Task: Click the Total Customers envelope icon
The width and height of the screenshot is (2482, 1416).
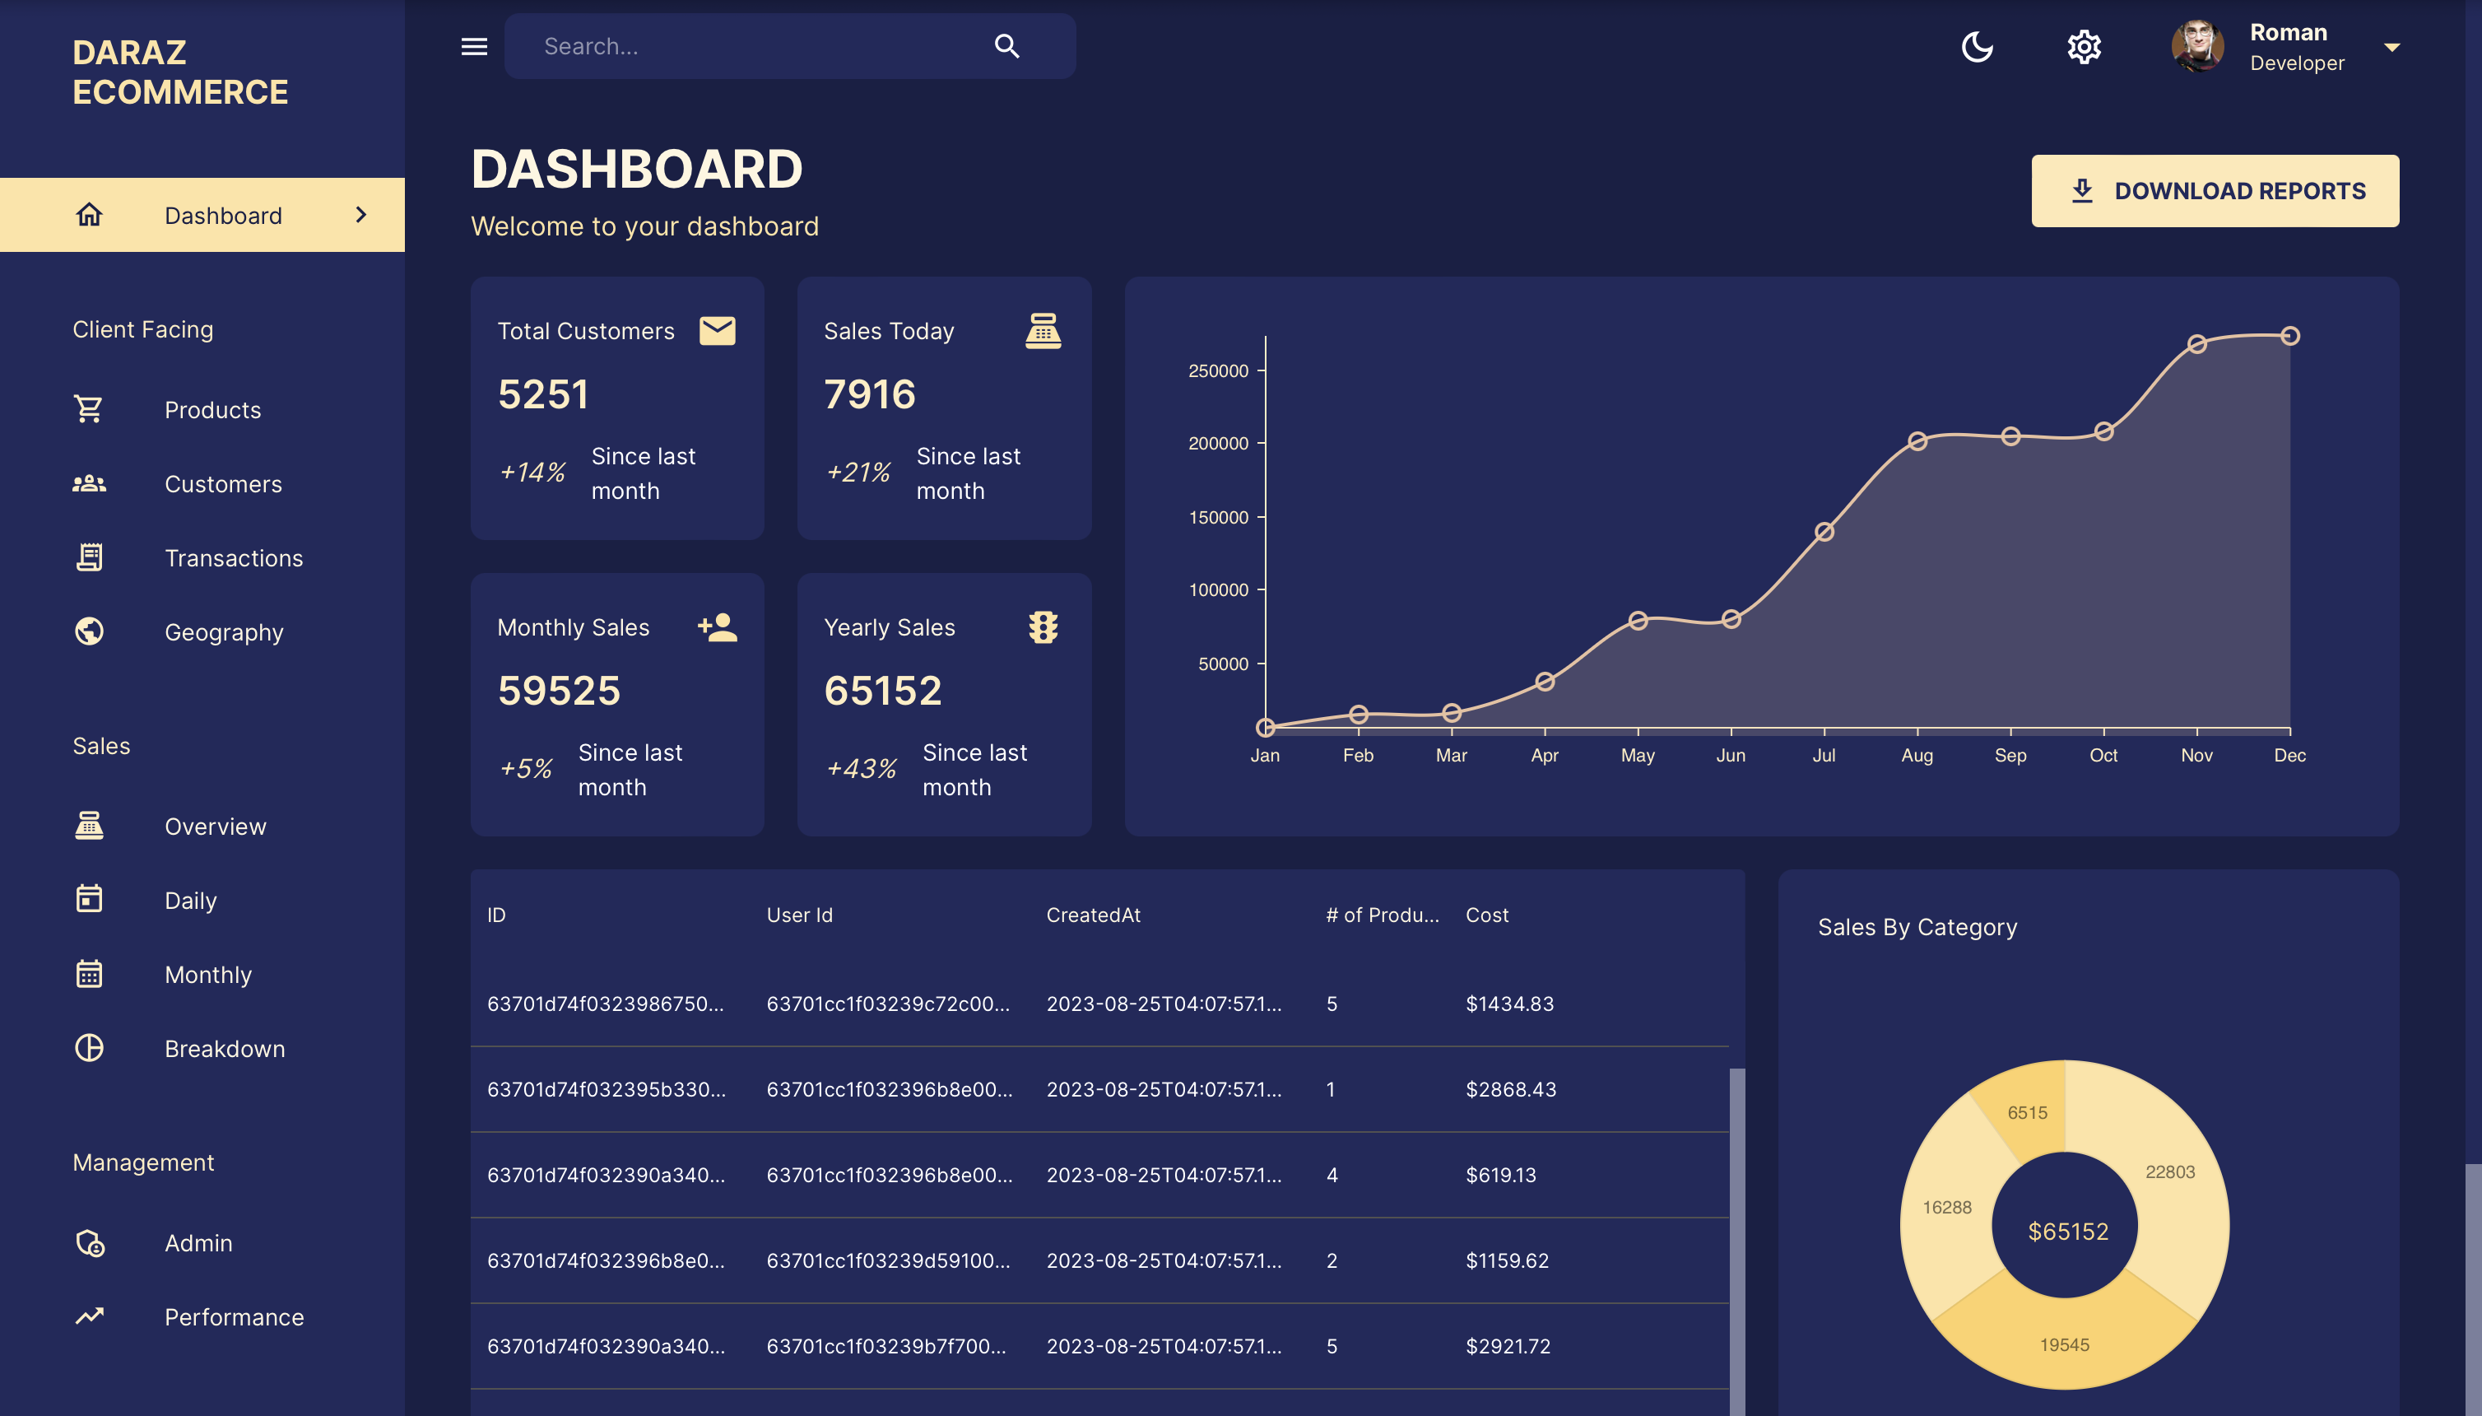Action: coord(718,331)
